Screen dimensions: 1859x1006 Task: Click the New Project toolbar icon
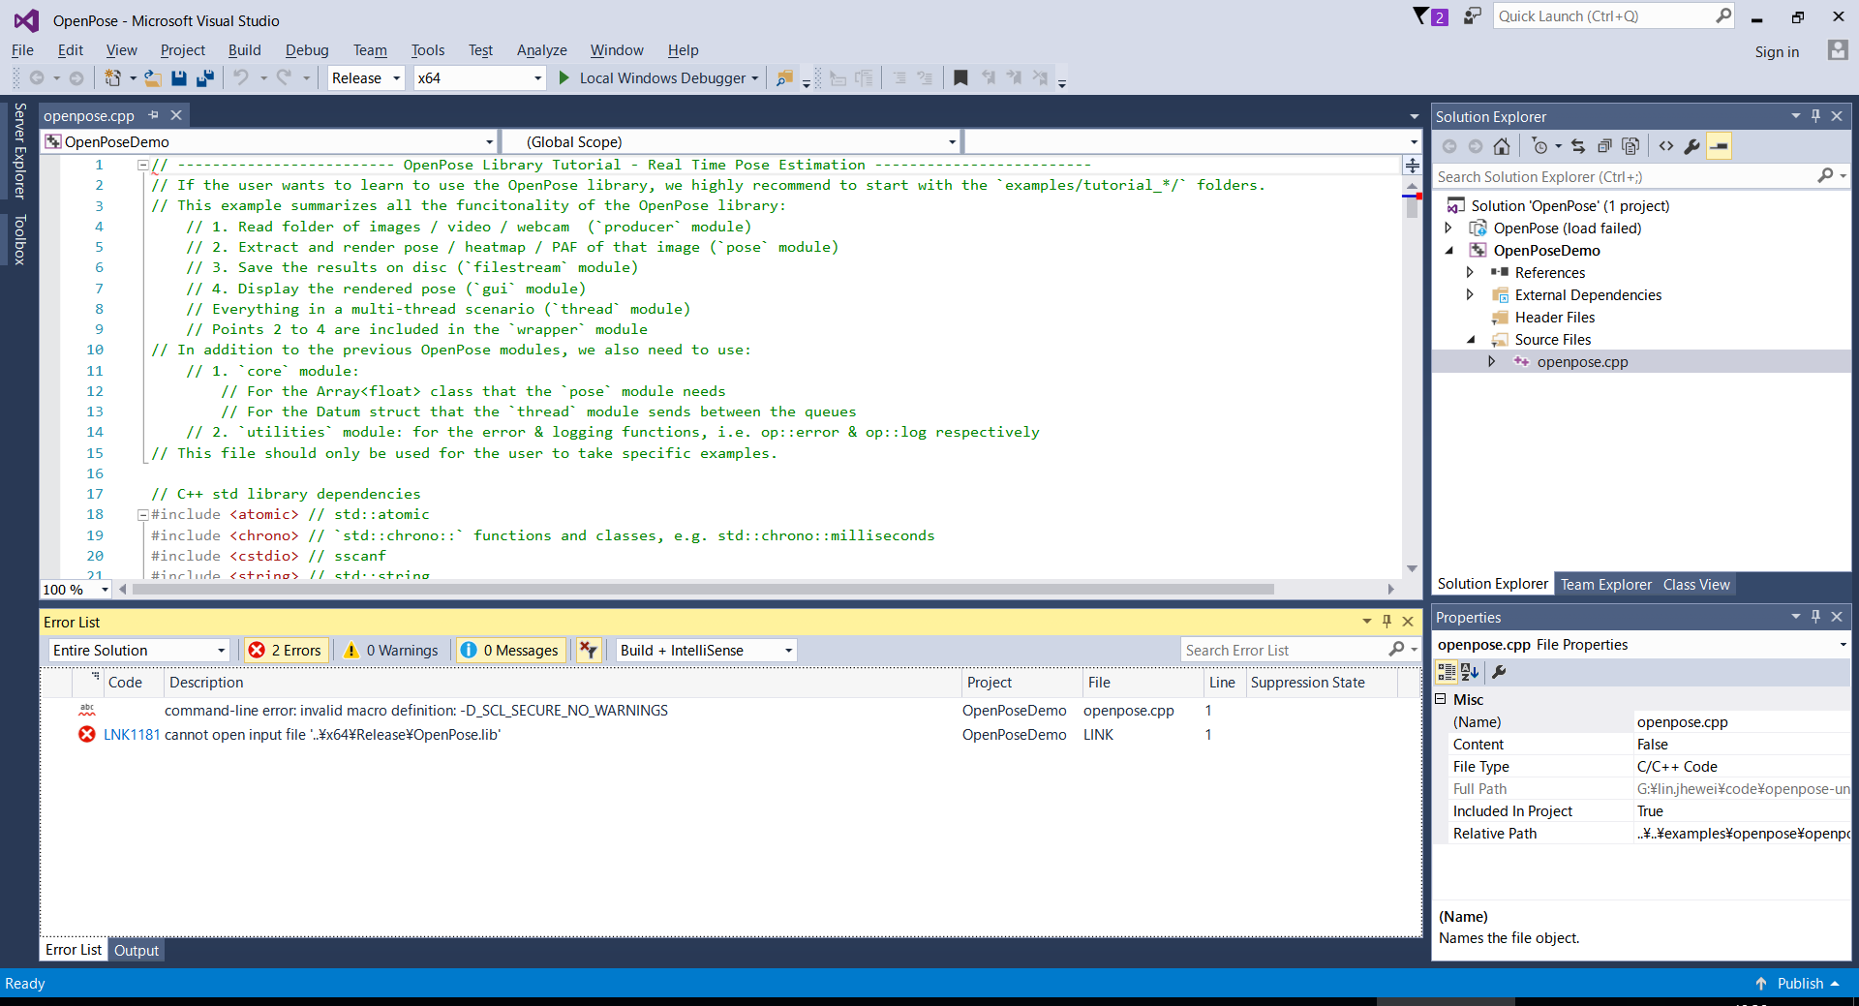point(112,78)
